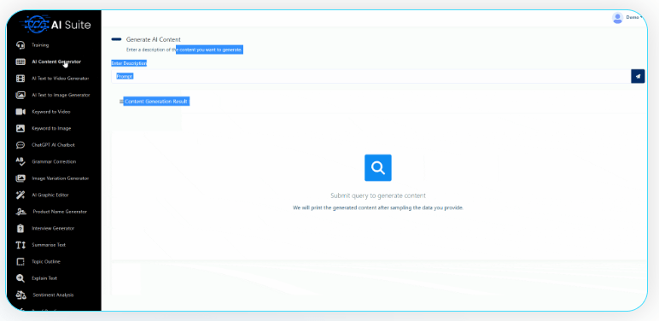The width and height of the screenshot is (659, 321).
Task: Click the blue search magnifier icon
Action: 378,167
